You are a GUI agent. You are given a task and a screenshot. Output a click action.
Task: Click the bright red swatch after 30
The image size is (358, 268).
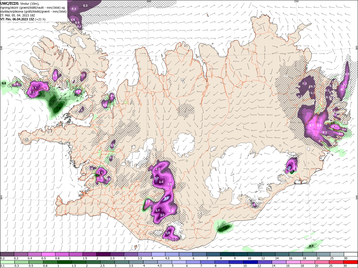(x=350, y=262)
